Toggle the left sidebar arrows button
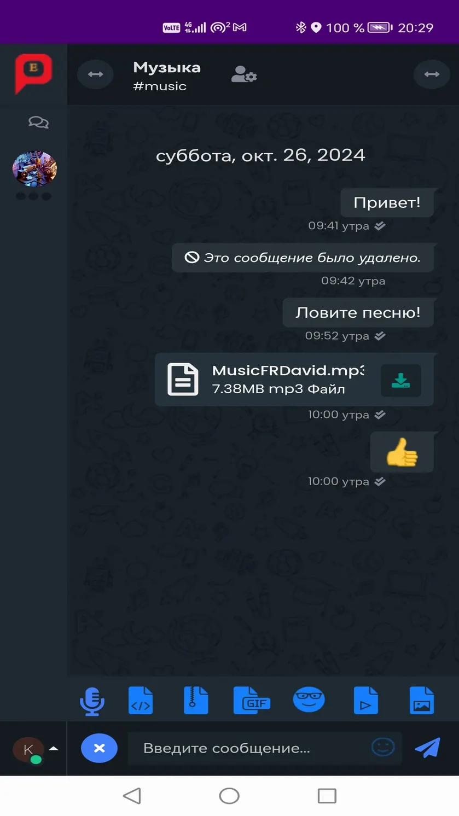The height and width of the screenshot is (816, 459). point(95,74)
